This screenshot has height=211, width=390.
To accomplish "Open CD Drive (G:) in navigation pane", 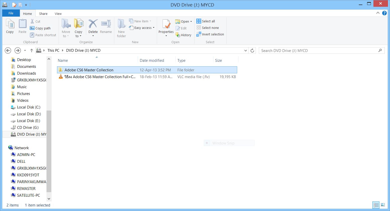I will (28, 127).
